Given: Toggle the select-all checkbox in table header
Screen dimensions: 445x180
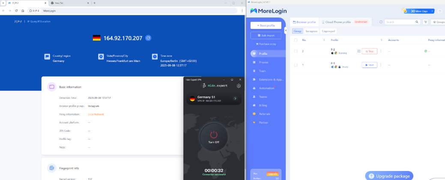Looking at the screenshot, I should tap(296, 40).
